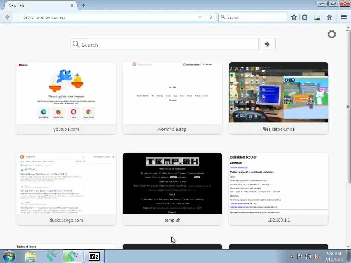This screenshot has height=263, width=351.
Task: Open Action Center flag icon
Action: coord(300,256)
